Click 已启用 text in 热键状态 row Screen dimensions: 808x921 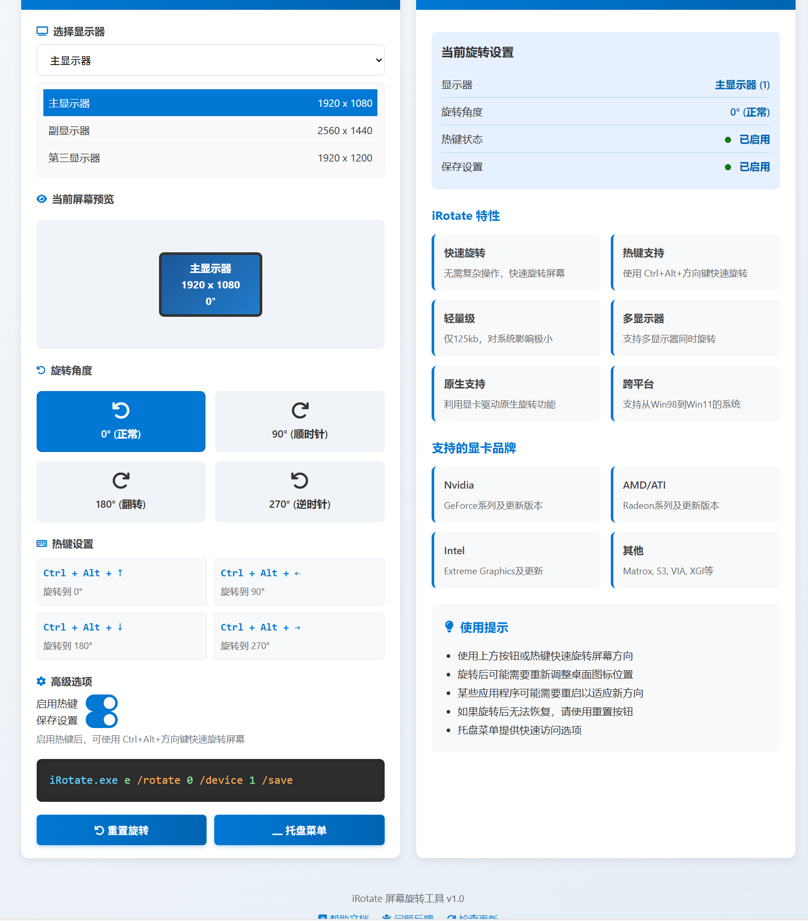pos(754,139)
